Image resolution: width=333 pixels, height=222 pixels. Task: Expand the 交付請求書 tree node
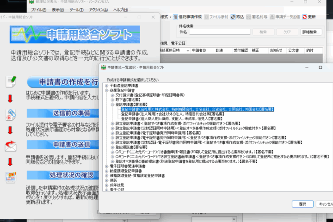(112, 95)
